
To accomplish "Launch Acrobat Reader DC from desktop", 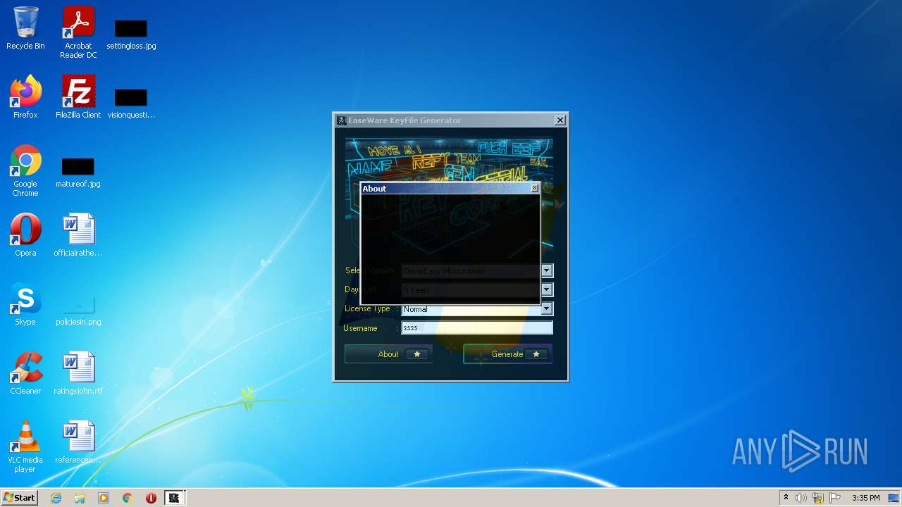I will (78, 32).
